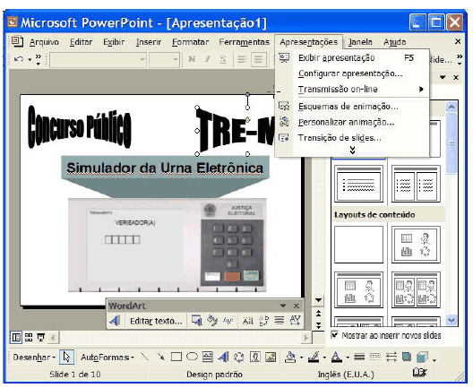This screenshot has height=388, width=473.
Task: Apply line color with brush icon
Action: click(x=314, y=358)
